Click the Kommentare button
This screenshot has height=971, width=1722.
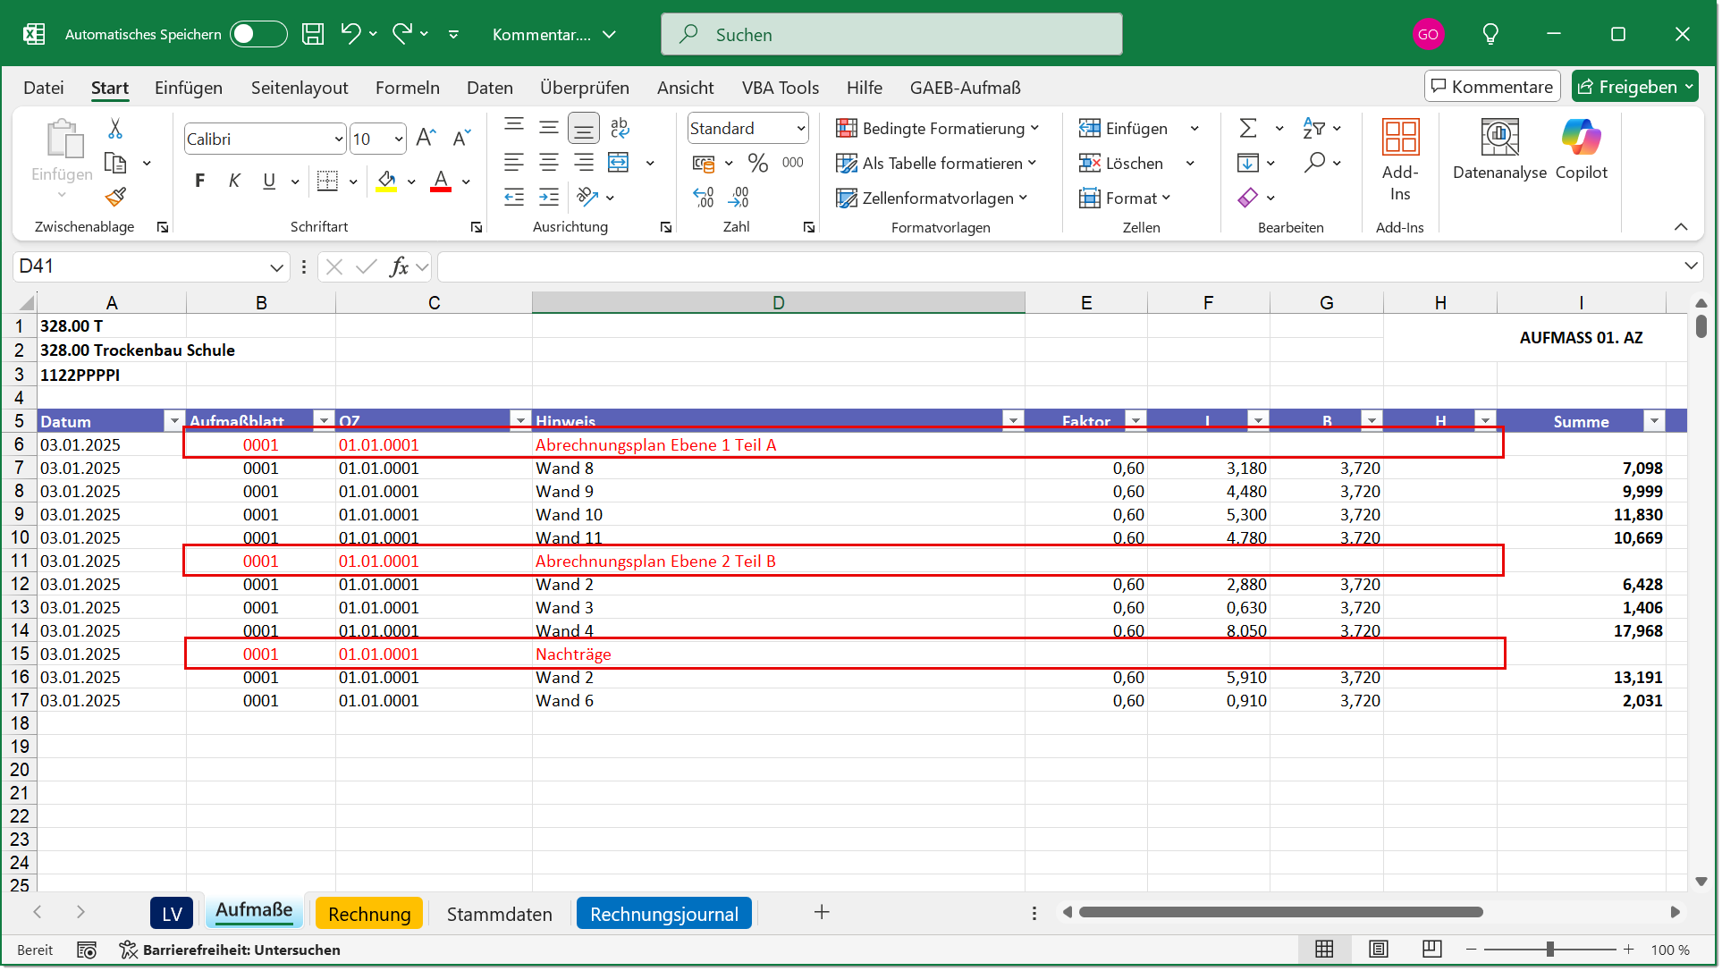[1491, 87]
